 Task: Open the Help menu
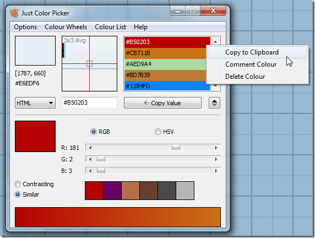[140, 27]
